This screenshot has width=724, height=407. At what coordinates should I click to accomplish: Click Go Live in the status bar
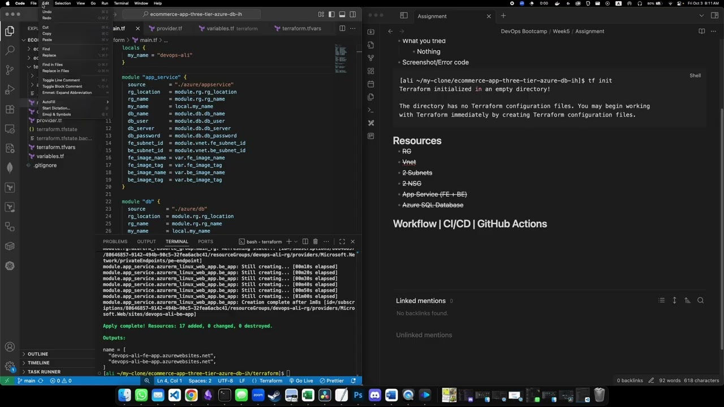point(300,380)
